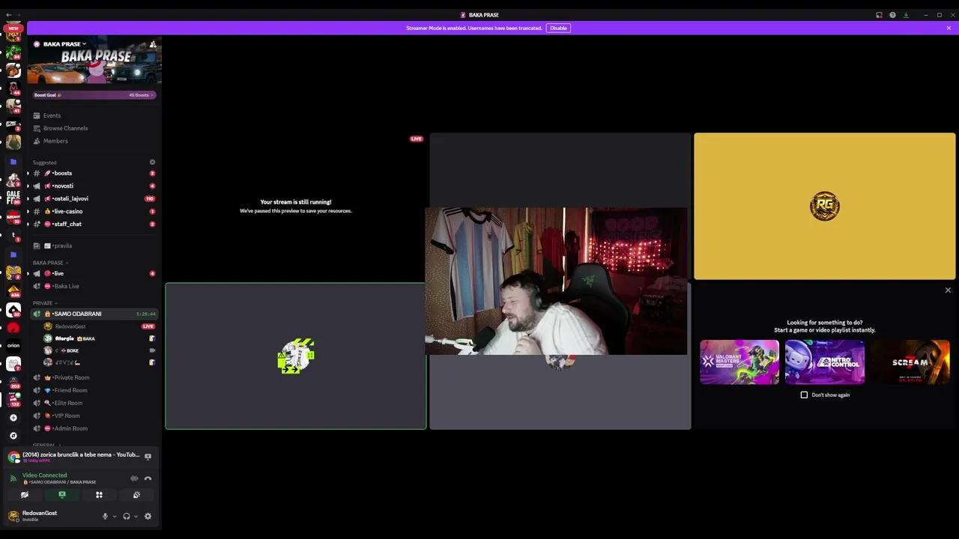Open User Settings gear
This screenshot has width=959, height=539.
click(148, 516)
